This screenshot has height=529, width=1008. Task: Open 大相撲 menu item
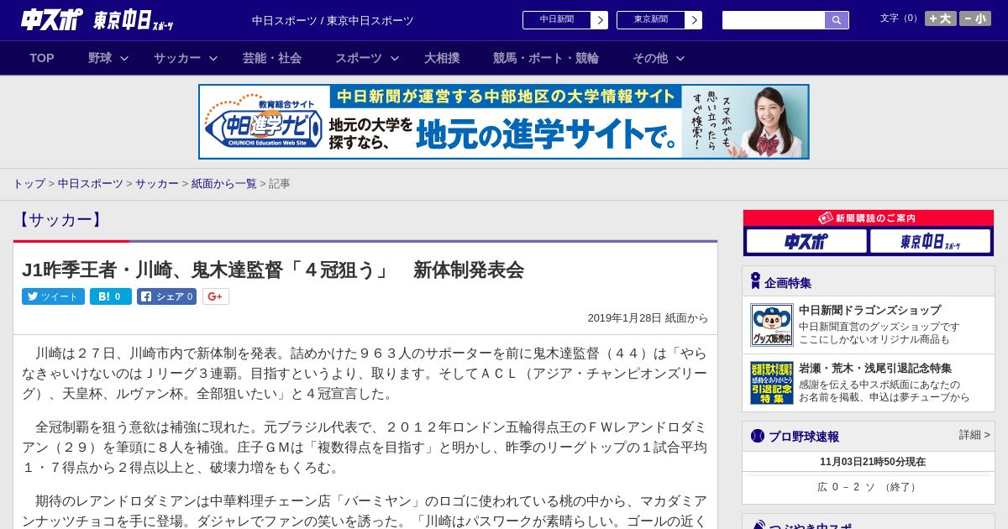[442, 58]
